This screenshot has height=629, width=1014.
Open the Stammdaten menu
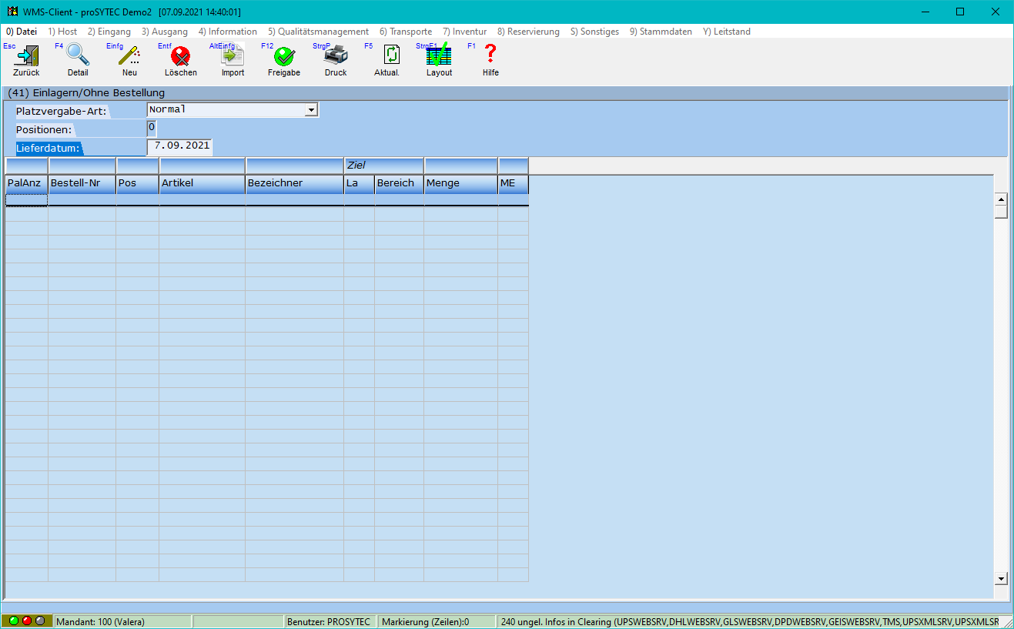click(x=661, y=32)
